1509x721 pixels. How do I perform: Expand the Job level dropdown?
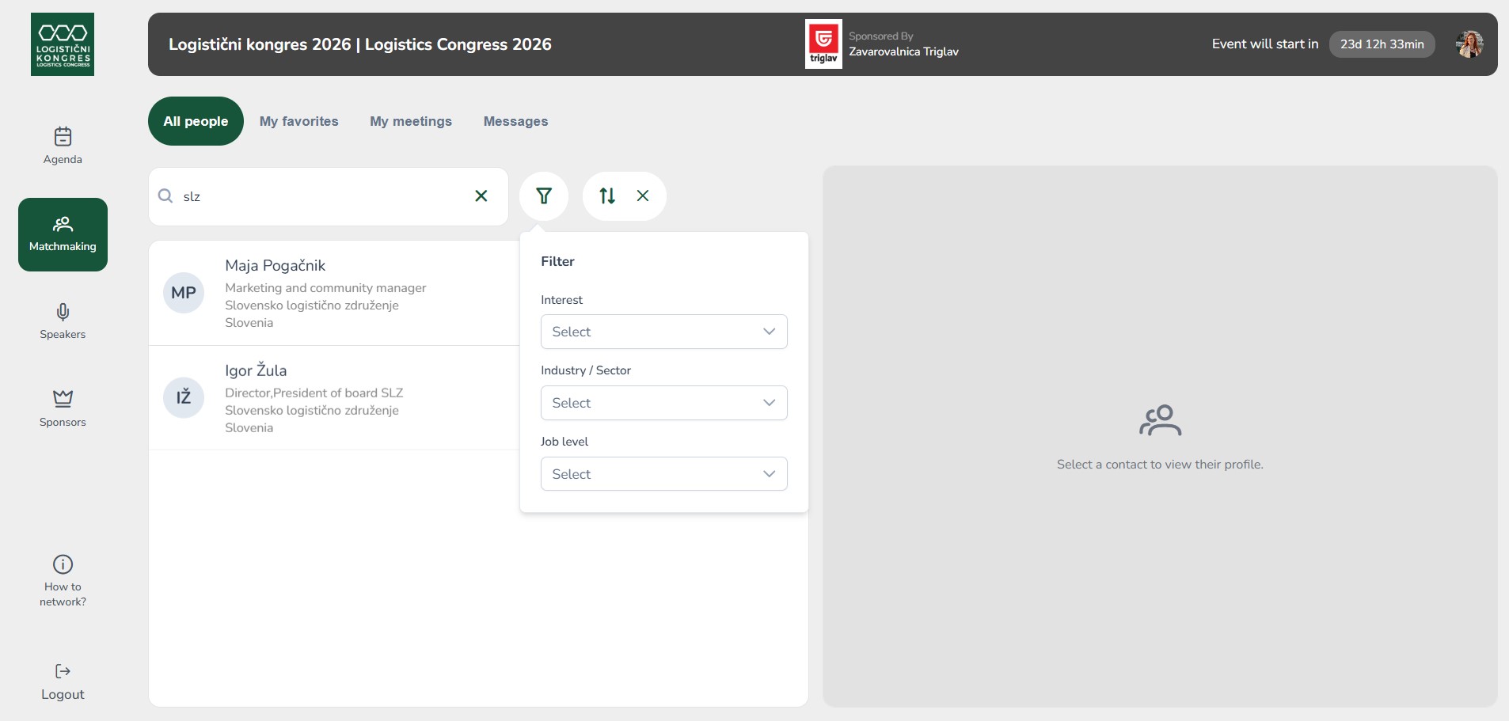663,474
